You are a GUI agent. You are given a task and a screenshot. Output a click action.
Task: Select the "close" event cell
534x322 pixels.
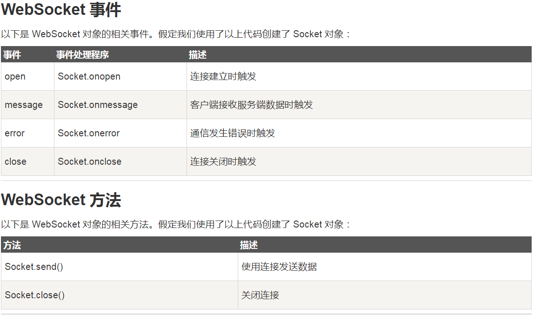coord(16,161)
